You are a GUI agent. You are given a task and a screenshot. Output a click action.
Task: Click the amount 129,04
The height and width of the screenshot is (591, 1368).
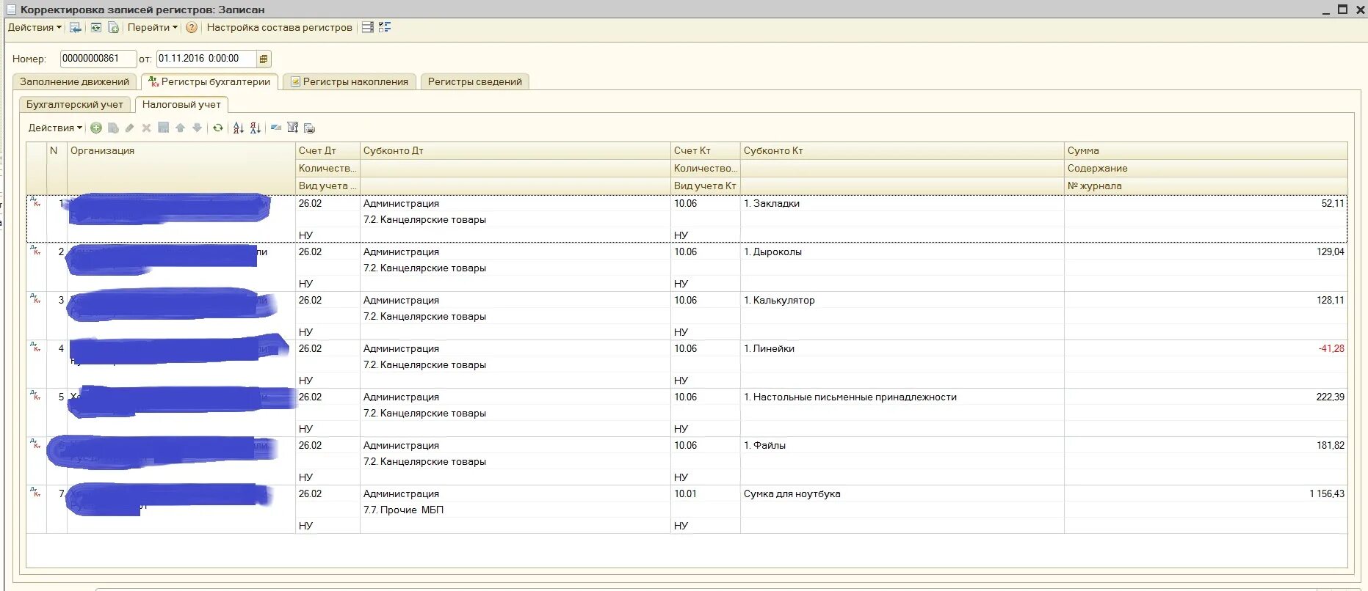1330,252
